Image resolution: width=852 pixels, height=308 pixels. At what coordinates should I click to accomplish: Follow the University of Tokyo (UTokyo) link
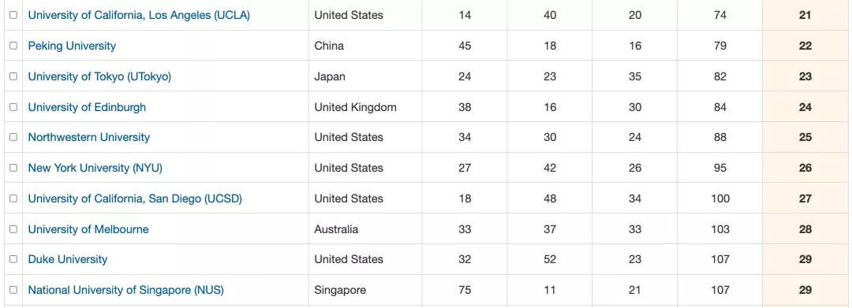pos(99,76)
